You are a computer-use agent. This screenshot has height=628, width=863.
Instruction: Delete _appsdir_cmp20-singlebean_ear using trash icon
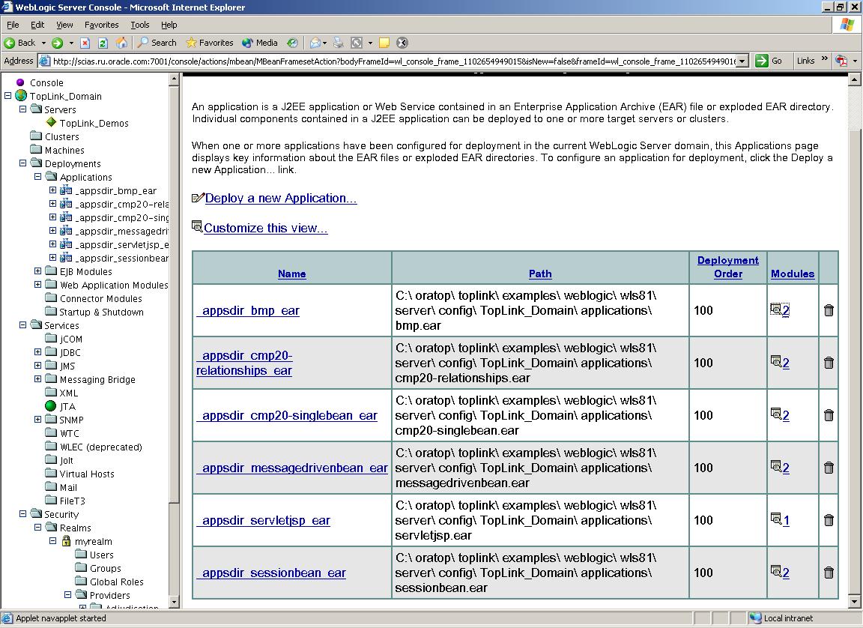pos(829,415)
